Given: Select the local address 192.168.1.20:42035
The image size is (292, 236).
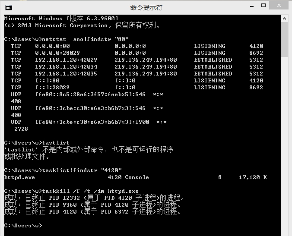Looking at the screenshot, I should tap(66, 74).
